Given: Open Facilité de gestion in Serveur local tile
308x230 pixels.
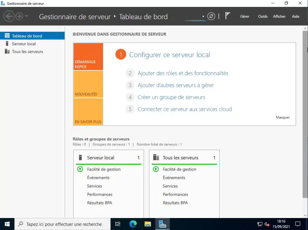Looking at the screenshot, I should click(x=104, y=169).
